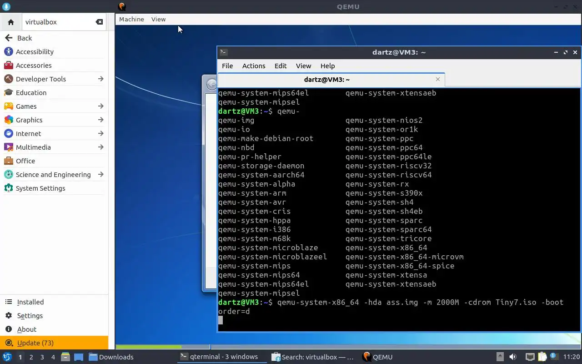Click the Education category row
Screen dimensions: 582x364
click(x=54, y=92)
